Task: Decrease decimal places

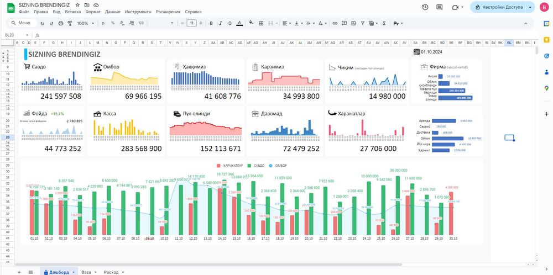Action: (x=122, y=23)
